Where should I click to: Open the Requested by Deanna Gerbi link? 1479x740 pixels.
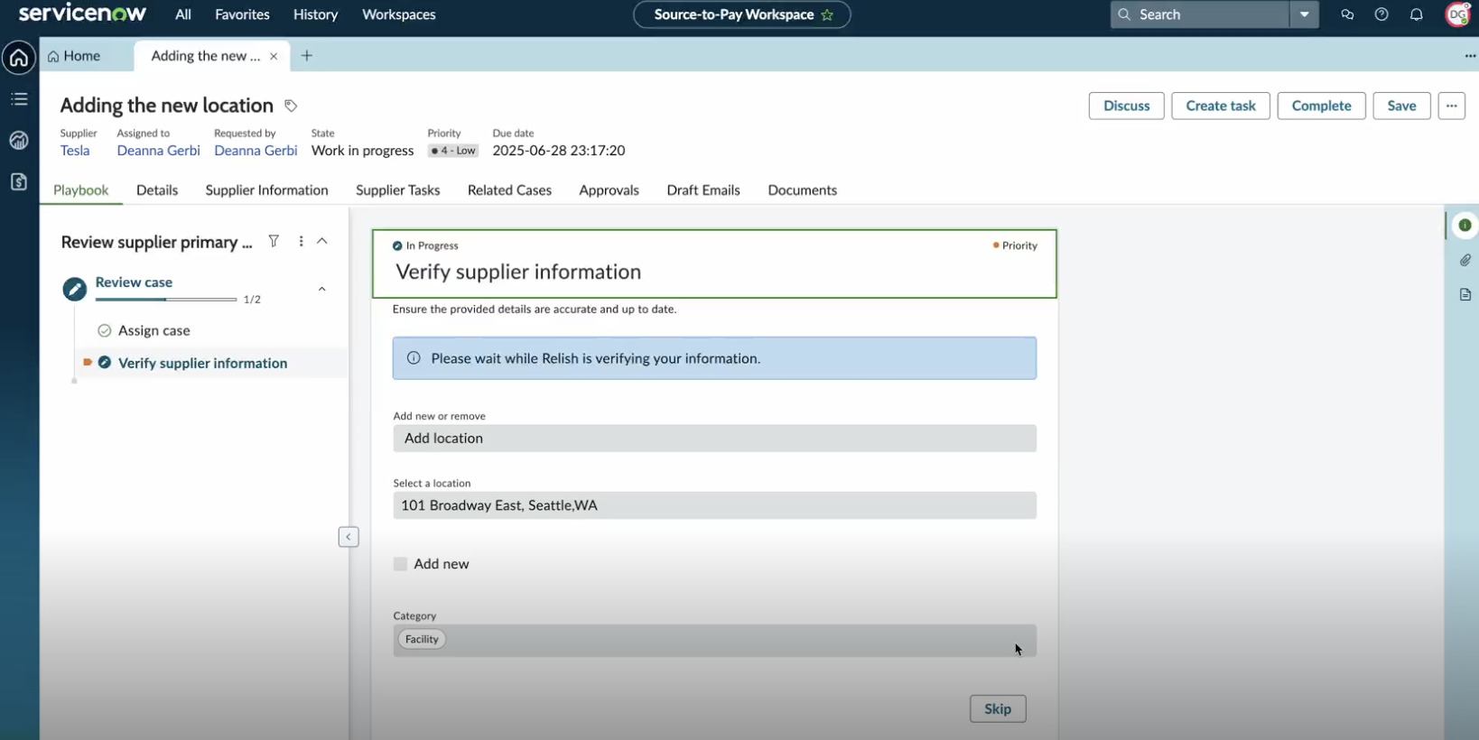pos(256,151)
